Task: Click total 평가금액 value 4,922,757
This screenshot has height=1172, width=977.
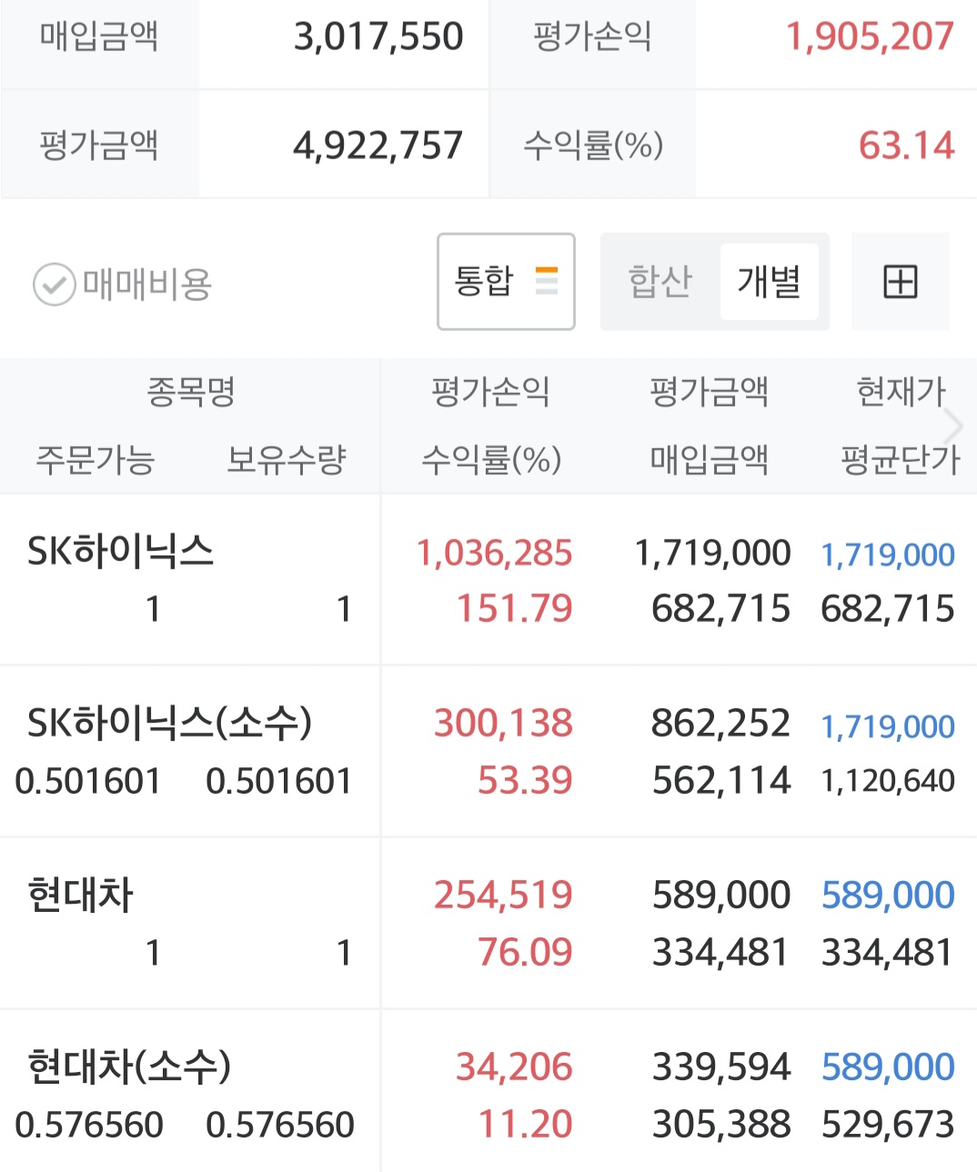Action: point(378,145)
